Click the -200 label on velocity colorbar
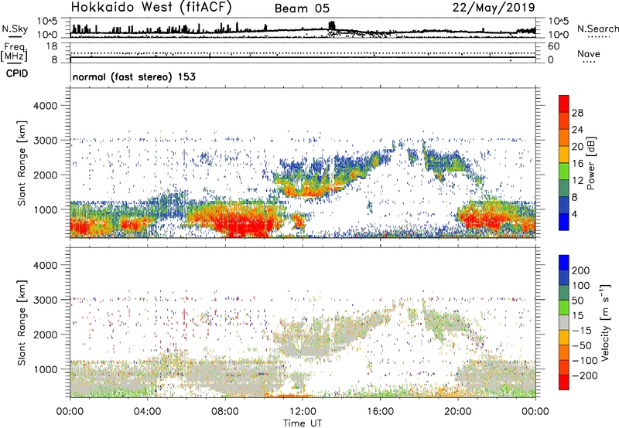Screen dimensions: 619x428 click(584, 375)
